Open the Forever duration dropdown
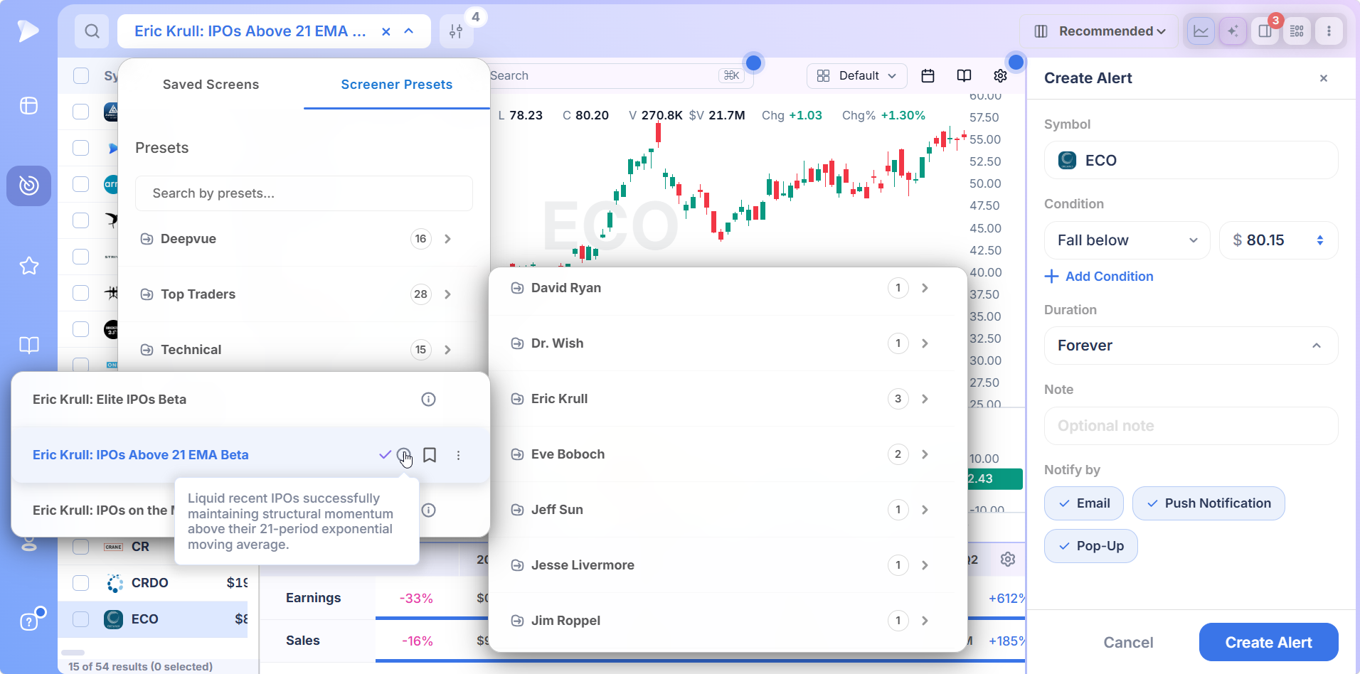 pyautogui.click(x=1191, y=346)
